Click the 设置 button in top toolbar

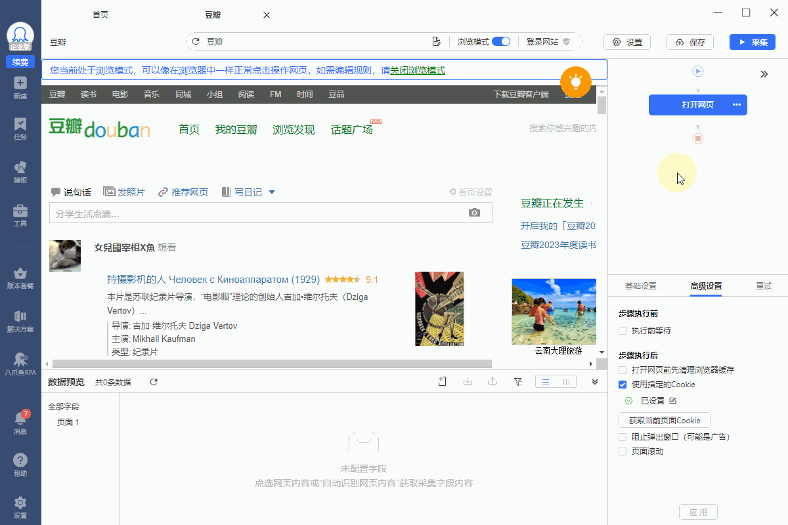click(x=627, y=42)
